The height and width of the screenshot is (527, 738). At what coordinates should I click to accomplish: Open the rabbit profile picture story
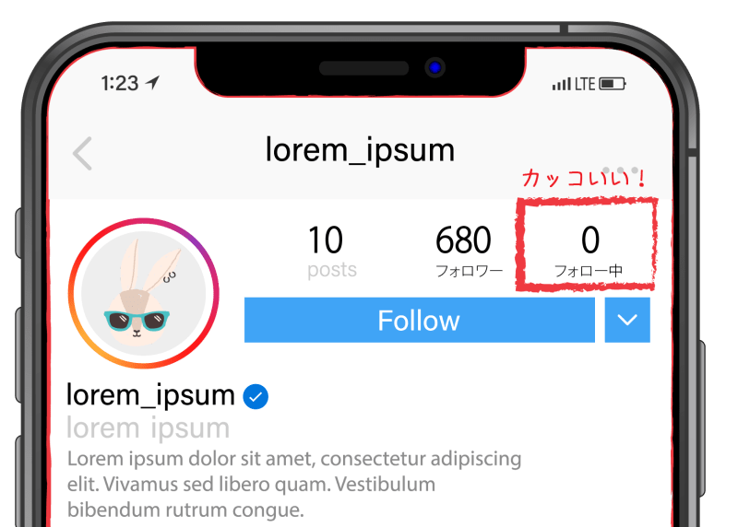[x=144, y=293]
